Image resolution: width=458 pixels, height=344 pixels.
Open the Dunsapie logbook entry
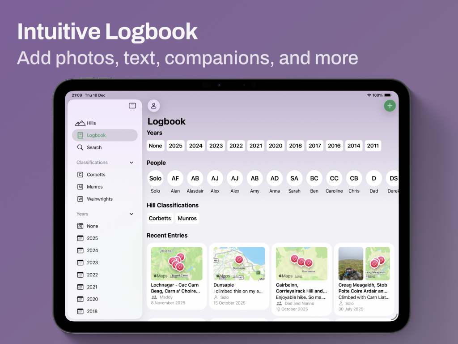239,275
